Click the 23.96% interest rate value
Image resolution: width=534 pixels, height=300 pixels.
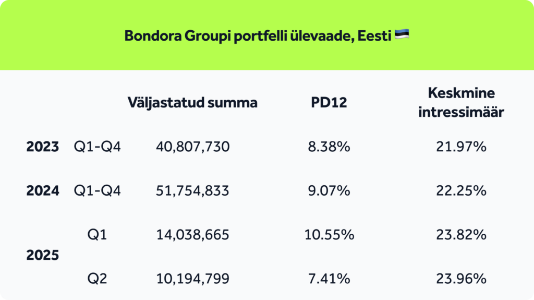tap(461, 279)
